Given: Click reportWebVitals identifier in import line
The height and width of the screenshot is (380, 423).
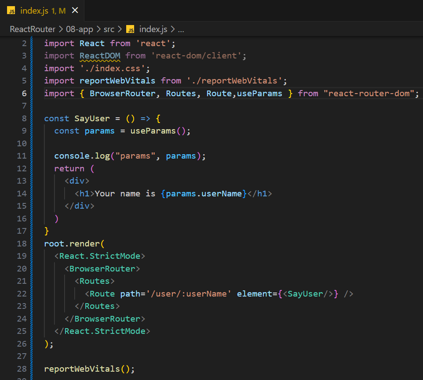Looking at the screenshot, I should (117, 81).
